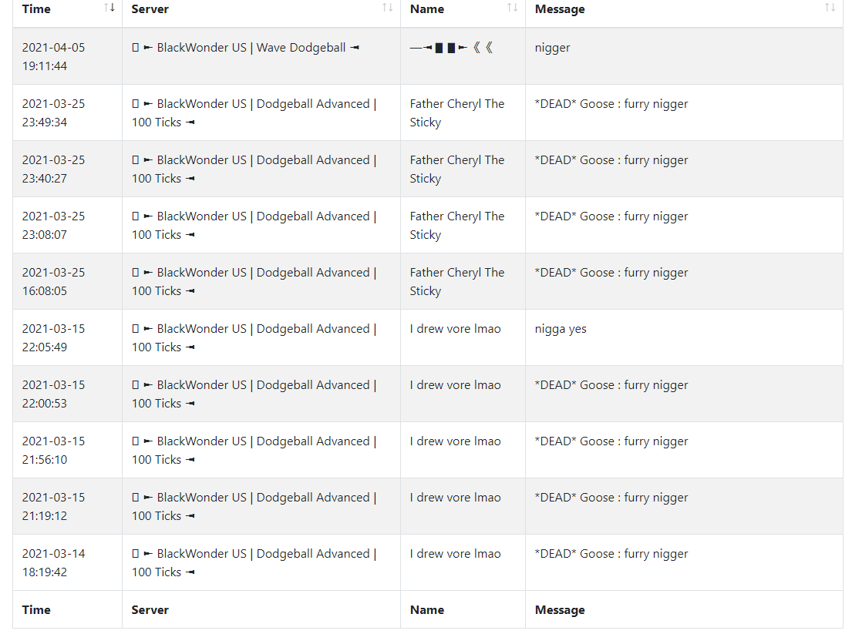Click the footer Message label
Screen dimensions: 852x634
click(x=560, y=610)
